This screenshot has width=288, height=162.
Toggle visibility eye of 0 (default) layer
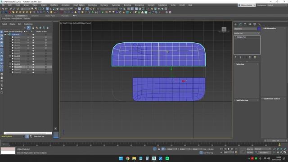8,34
